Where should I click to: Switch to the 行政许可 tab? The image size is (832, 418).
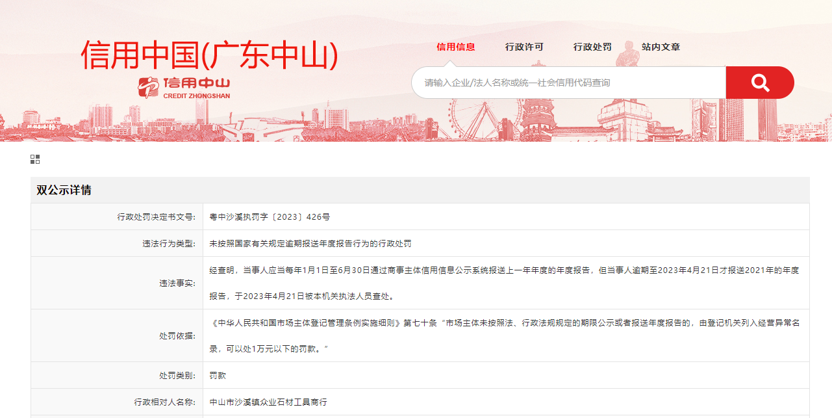(x=524, y=47)
